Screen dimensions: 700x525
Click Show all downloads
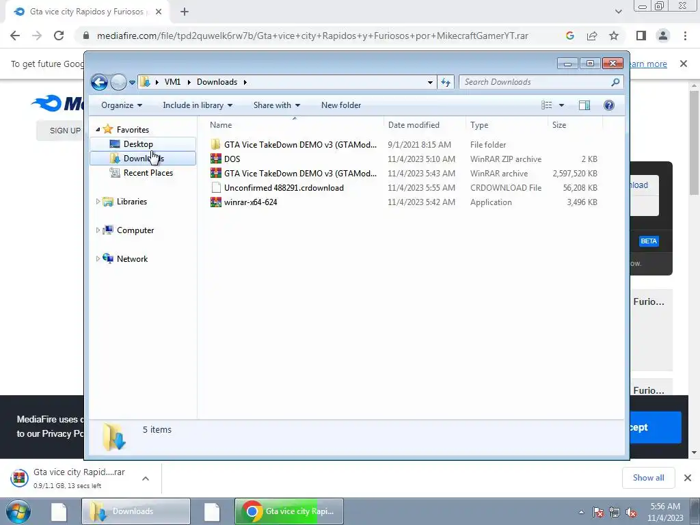click(648, 478)
